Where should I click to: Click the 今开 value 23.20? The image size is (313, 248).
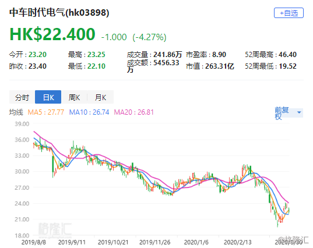point(37,54)
